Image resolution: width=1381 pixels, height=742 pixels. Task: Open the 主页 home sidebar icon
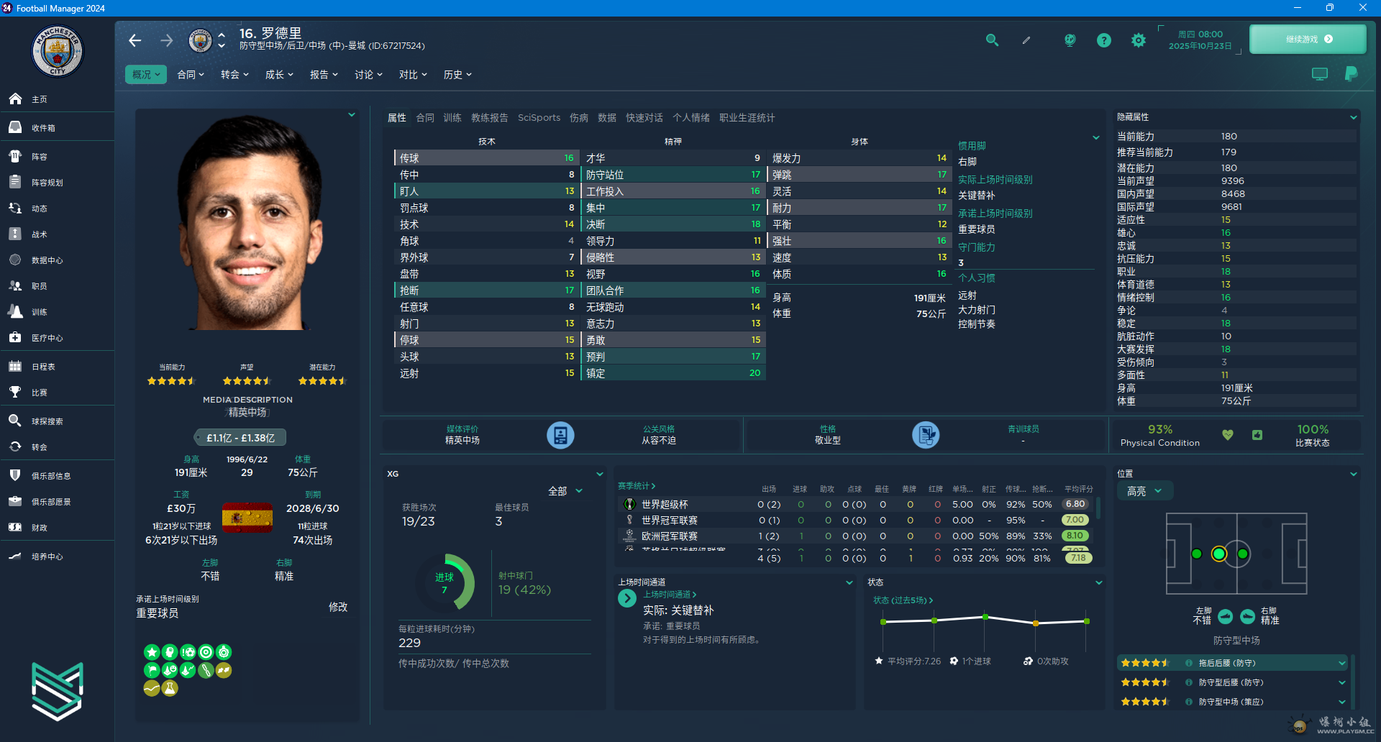click(15, 99)
